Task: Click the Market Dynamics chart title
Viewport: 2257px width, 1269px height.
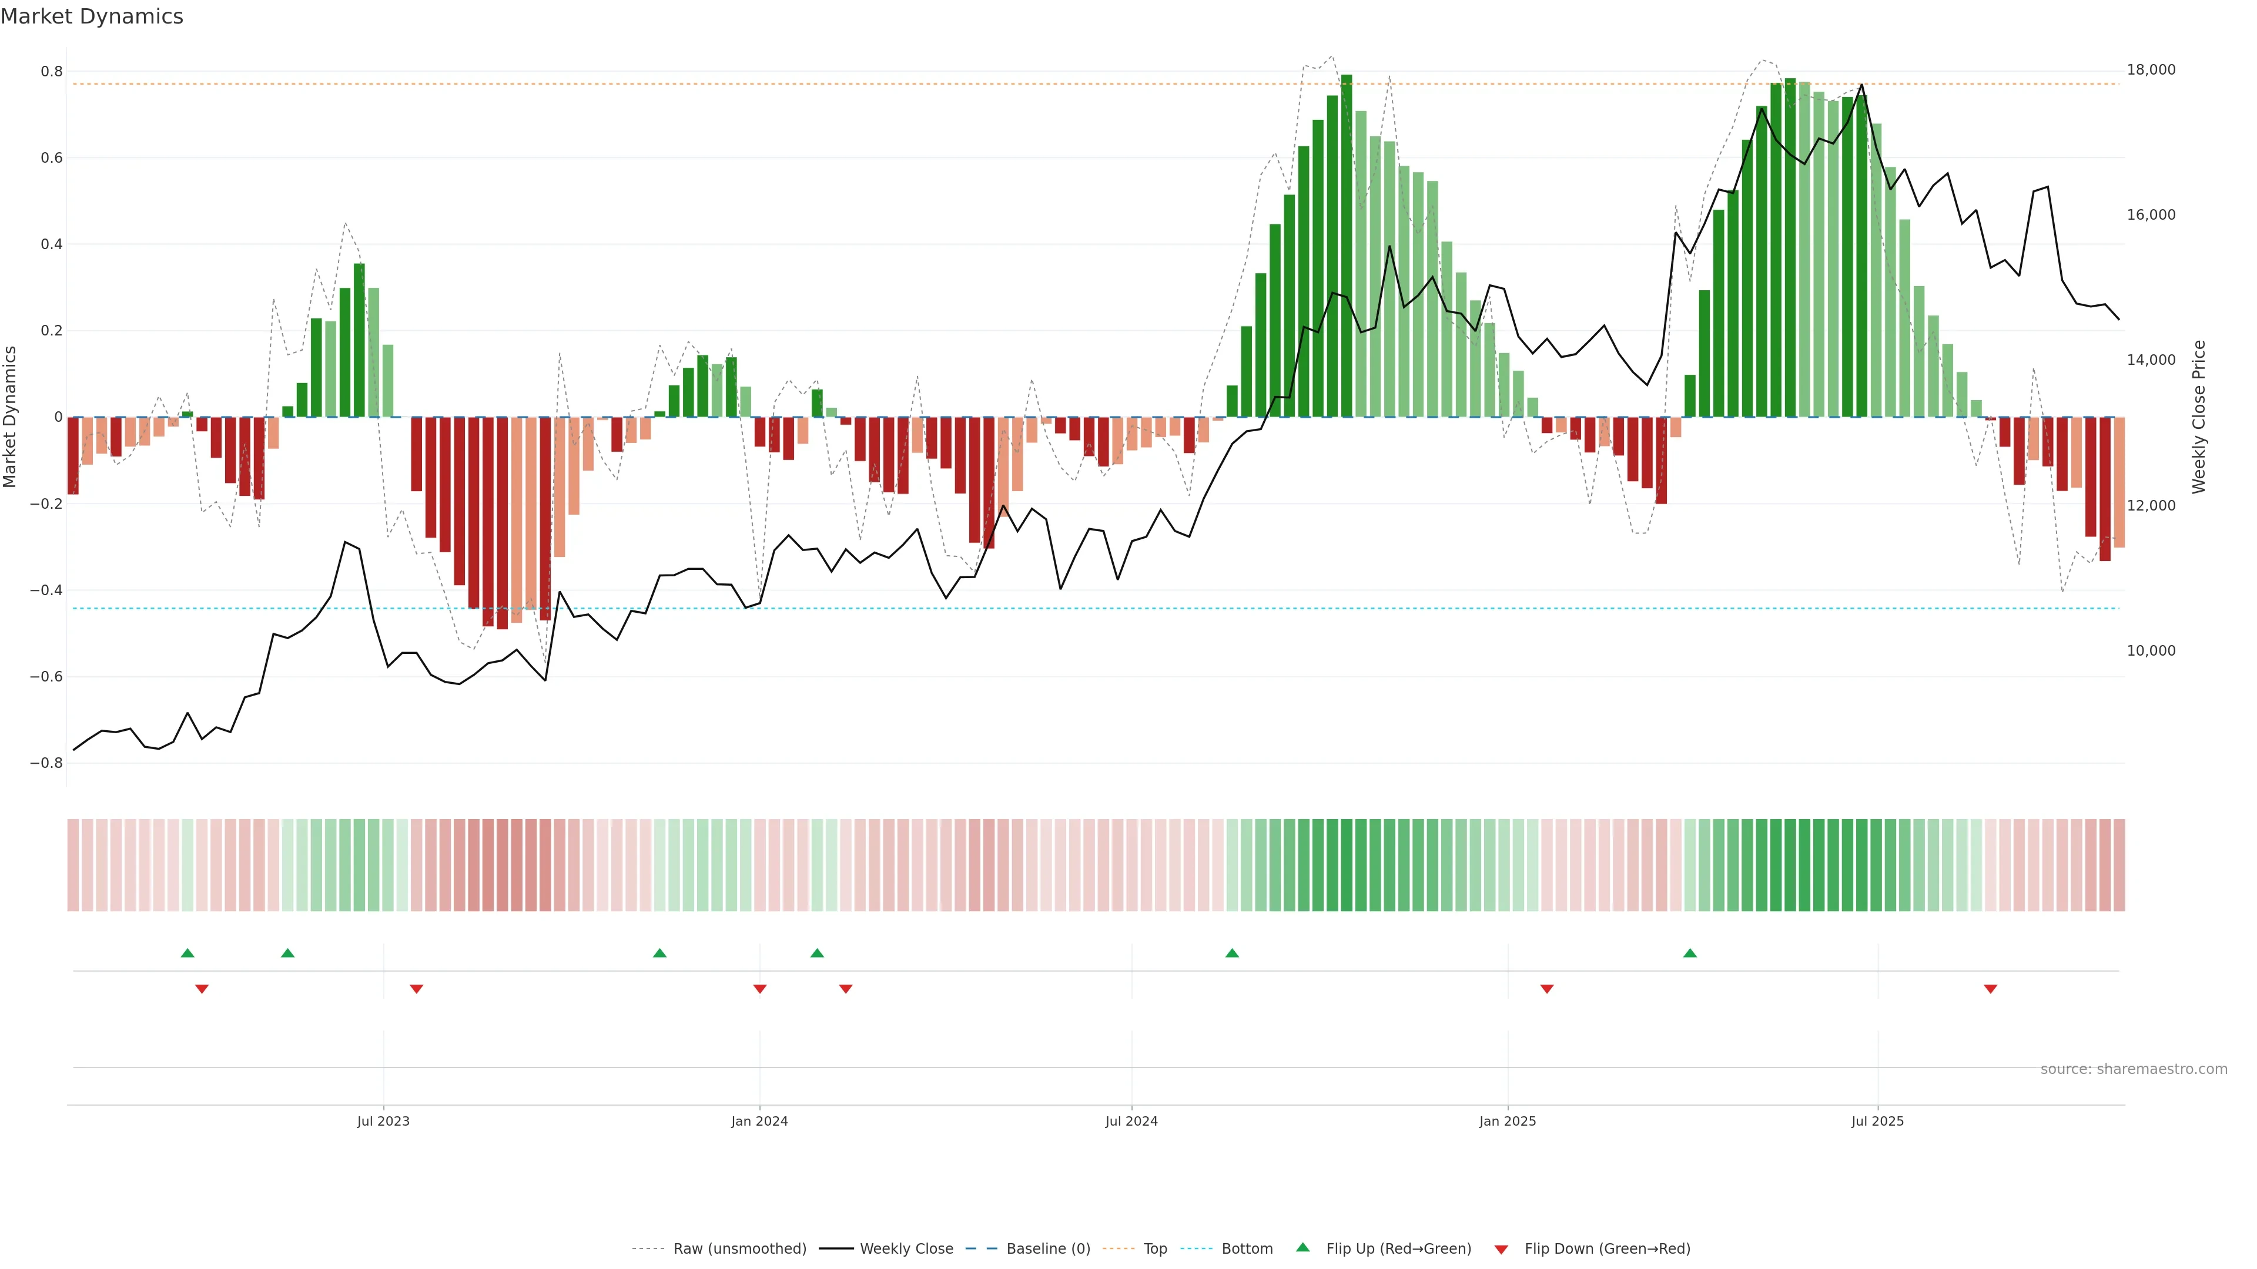Action: [92, 16]
